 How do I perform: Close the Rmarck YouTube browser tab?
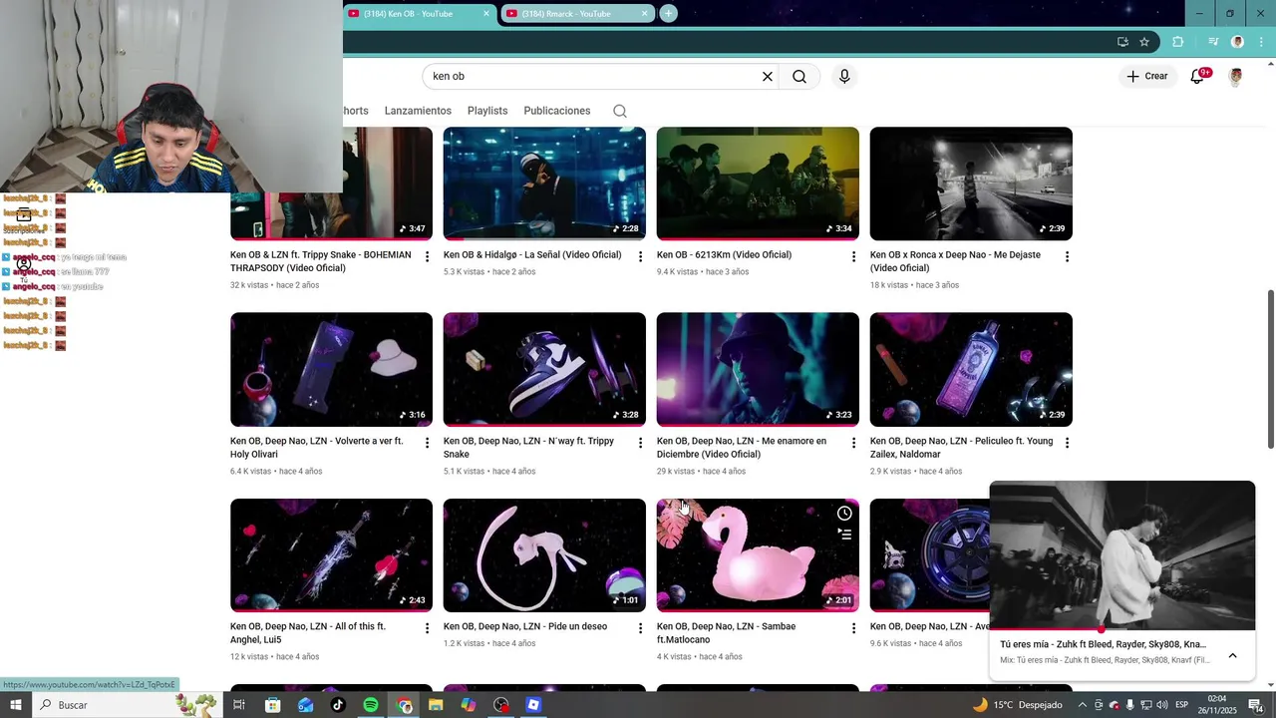645,14
